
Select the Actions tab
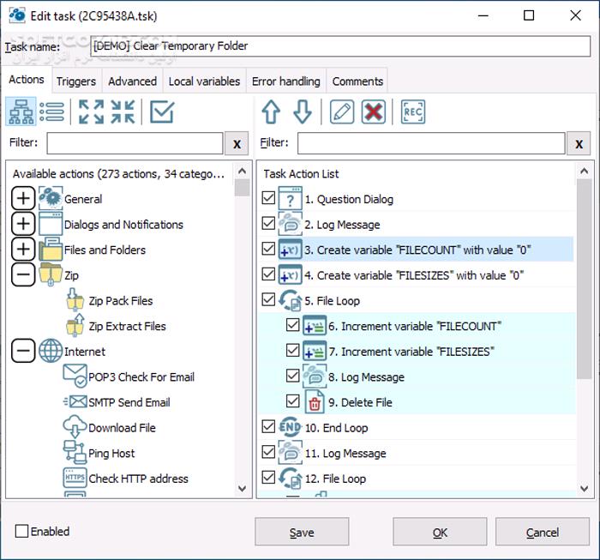[27, 79]
